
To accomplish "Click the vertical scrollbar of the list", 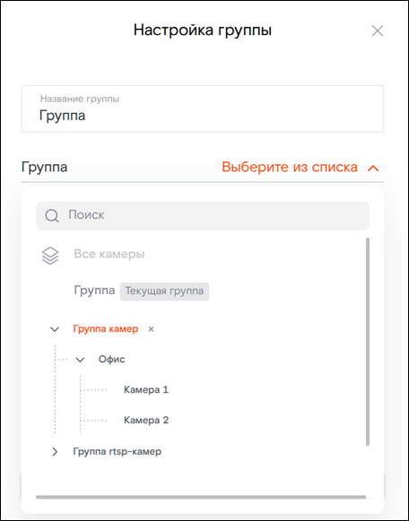I will [368, 342].
